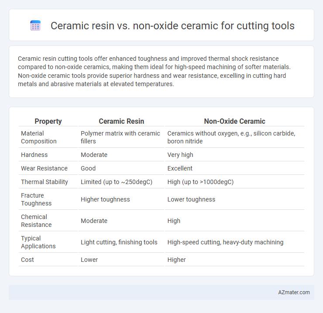323x313 pixels.
Task: Select the Fracture Toughness row label
Action: coord(36,199)
